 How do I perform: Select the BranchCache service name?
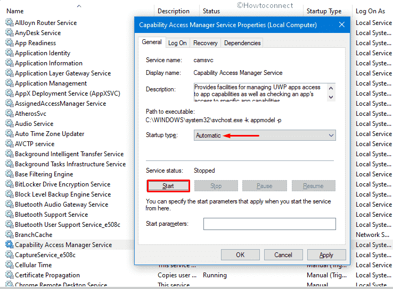click(x=34, y=235)
